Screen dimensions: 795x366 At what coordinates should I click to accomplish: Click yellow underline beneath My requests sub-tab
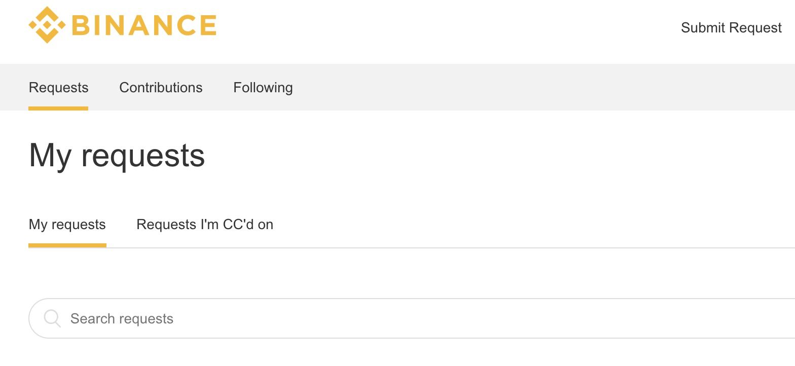click(x=67, y=245)
